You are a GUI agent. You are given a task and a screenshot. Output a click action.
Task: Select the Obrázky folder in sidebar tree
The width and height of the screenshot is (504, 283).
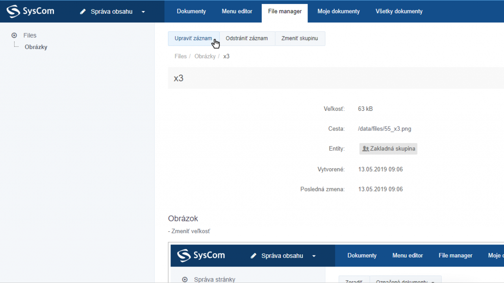click(x=36, y=47)
